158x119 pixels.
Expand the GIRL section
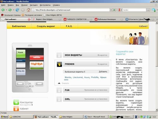pos(86,99)
